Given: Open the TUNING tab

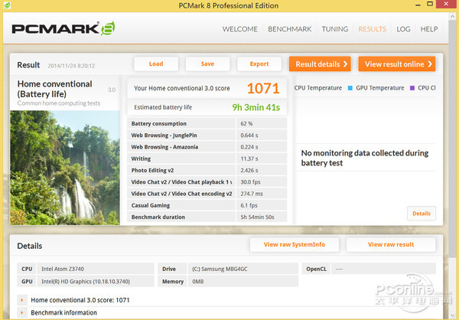Looking at the screenshot, I should 335,29.
